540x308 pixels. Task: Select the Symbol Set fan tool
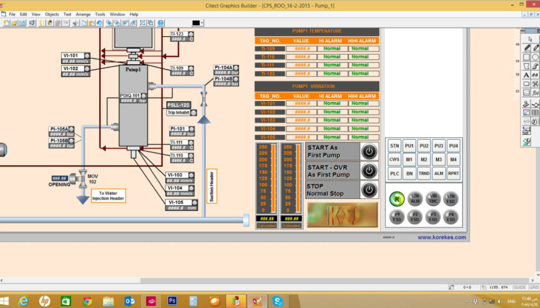535,84
